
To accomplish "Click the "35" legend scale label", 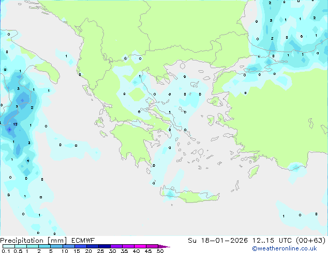I will tap(124, 251).
